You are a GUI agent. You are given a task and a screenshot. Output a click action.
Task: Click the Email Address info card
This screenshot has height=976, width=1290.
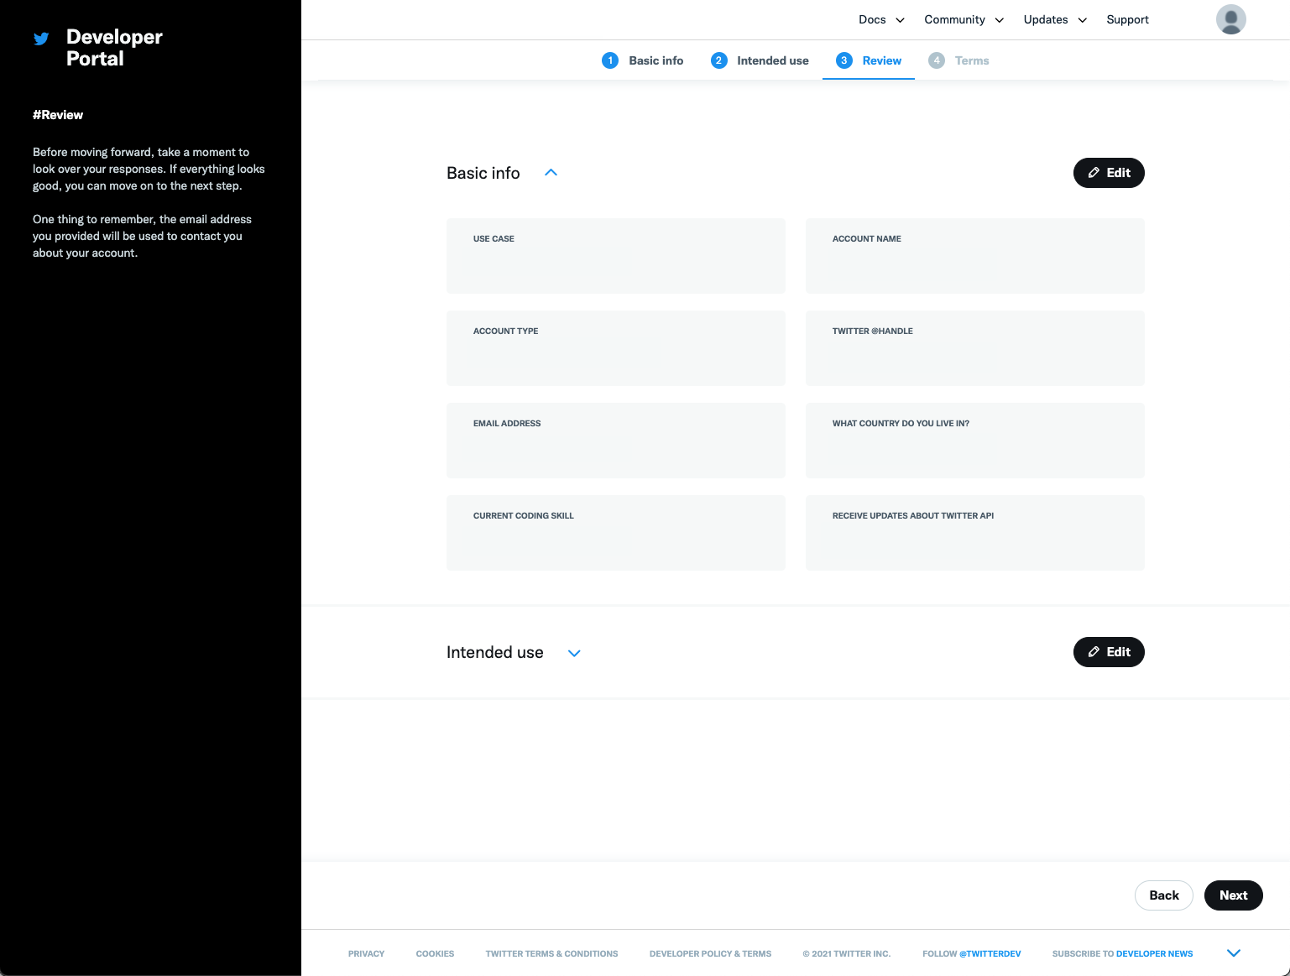pos(616,441)
